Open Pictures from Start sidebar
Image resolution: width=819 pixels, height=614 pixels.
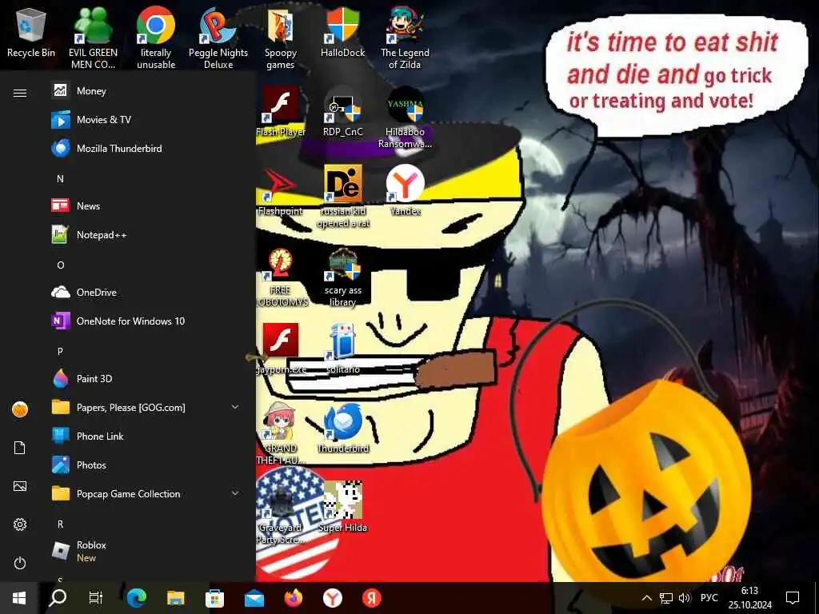[x=20, y=486]
